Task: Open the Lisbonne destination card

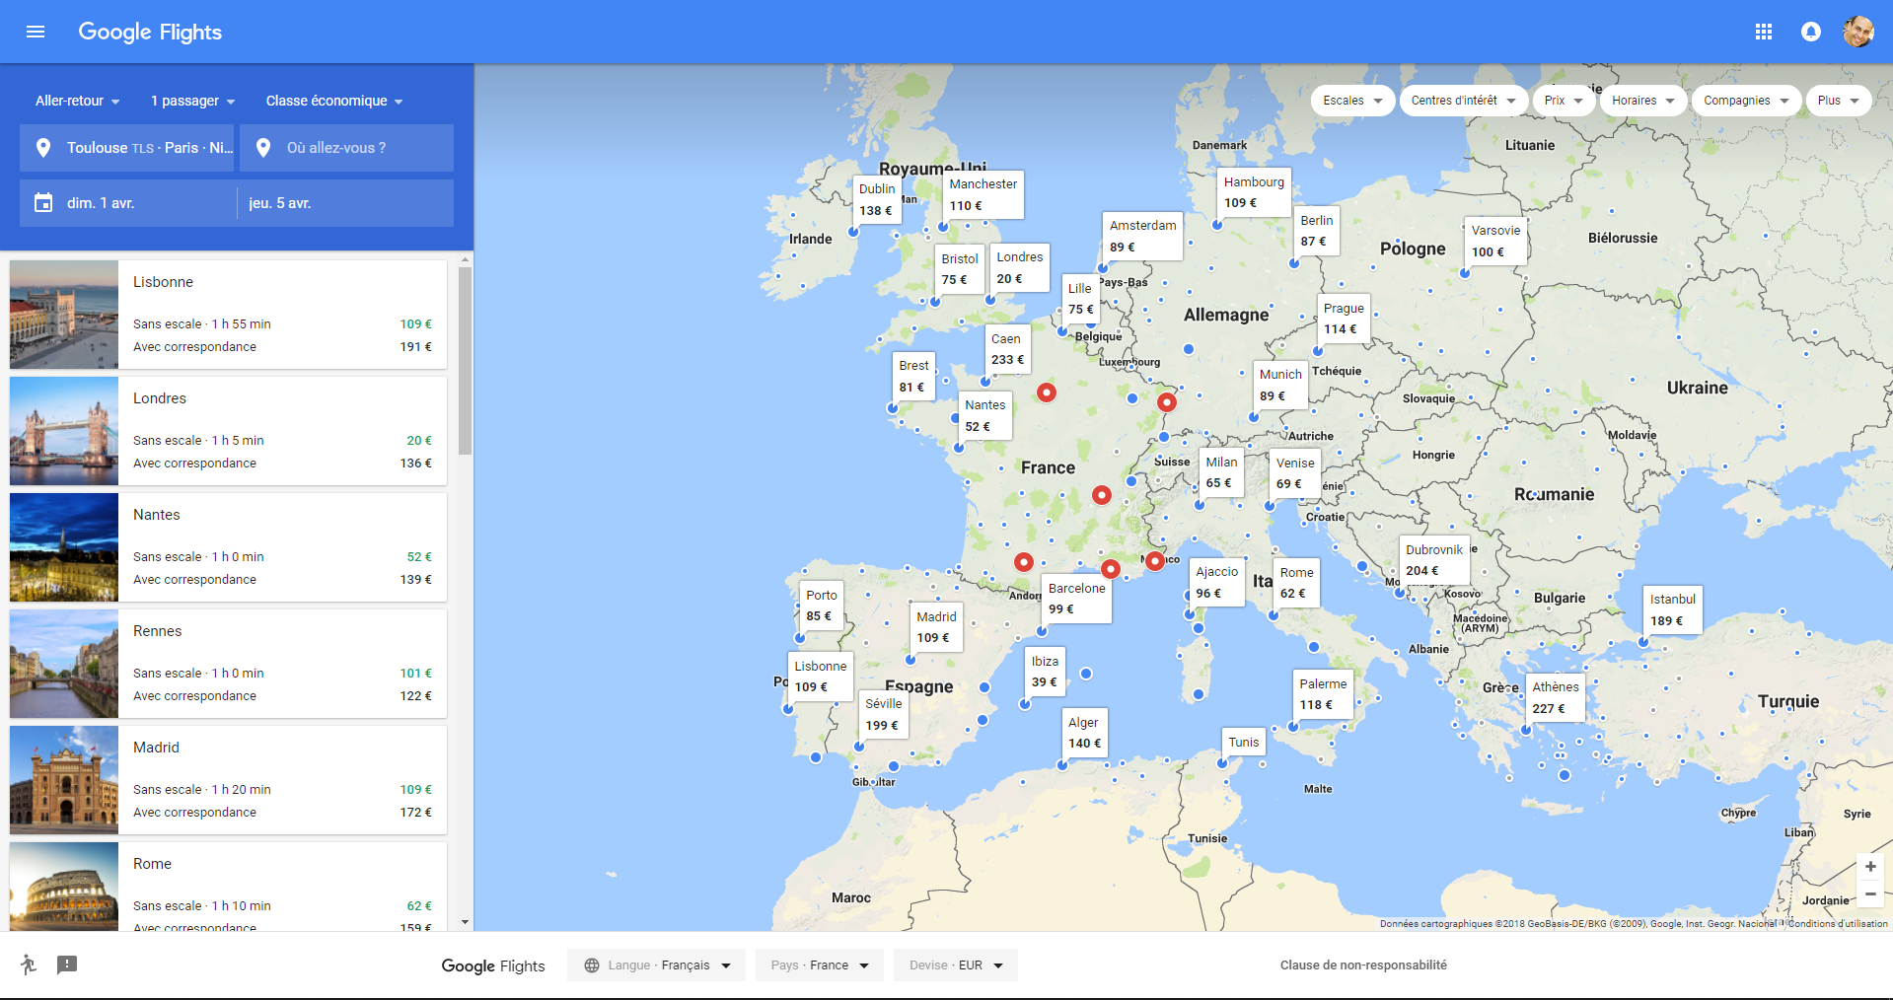Action: point(228,315)
